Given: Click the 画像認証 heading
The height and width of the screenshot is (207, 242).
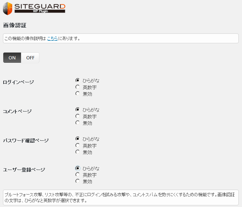Looking at the screenshot, I should coord(15,25).
